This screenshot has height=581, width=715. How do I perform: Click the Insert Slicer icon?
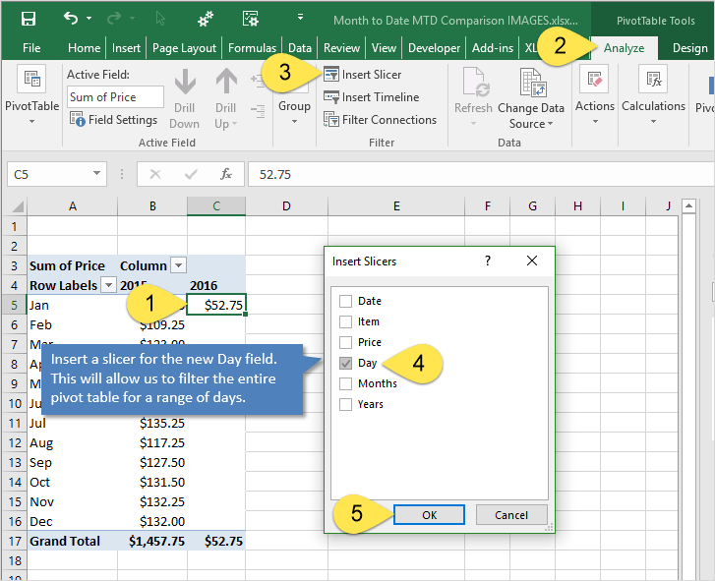pos(331,75)
